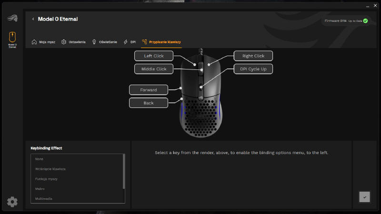Pick the Back side button label

(148, 102)
